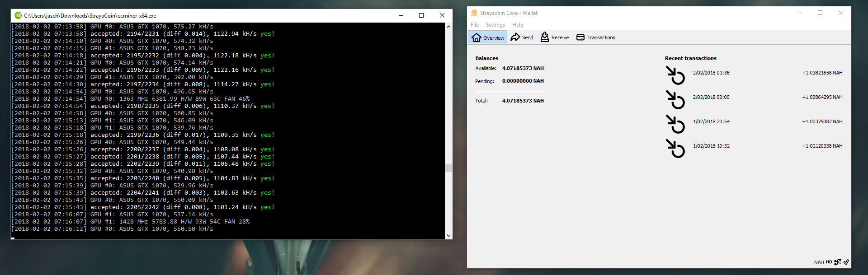Click the ccminer scrollbar down arrow
868x275 pixels.
pyautogui.click(x=448, y=235)
